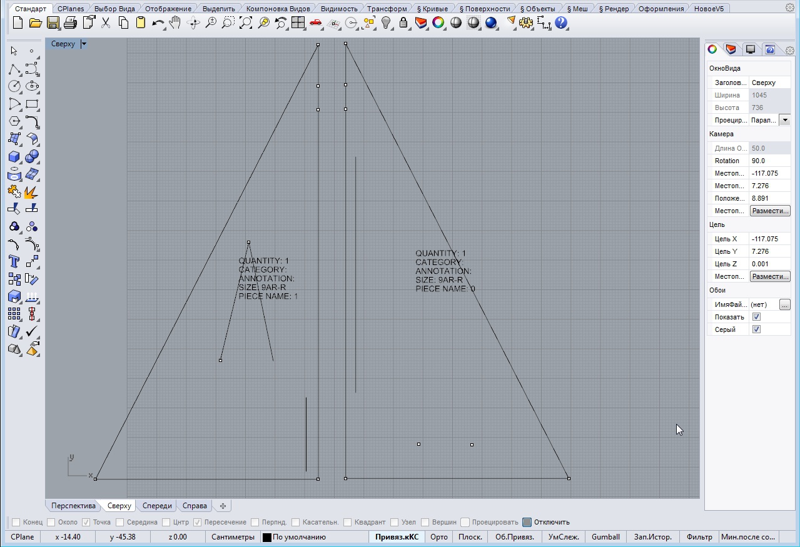Open the Help question mark icon

(x=561, y=23)
